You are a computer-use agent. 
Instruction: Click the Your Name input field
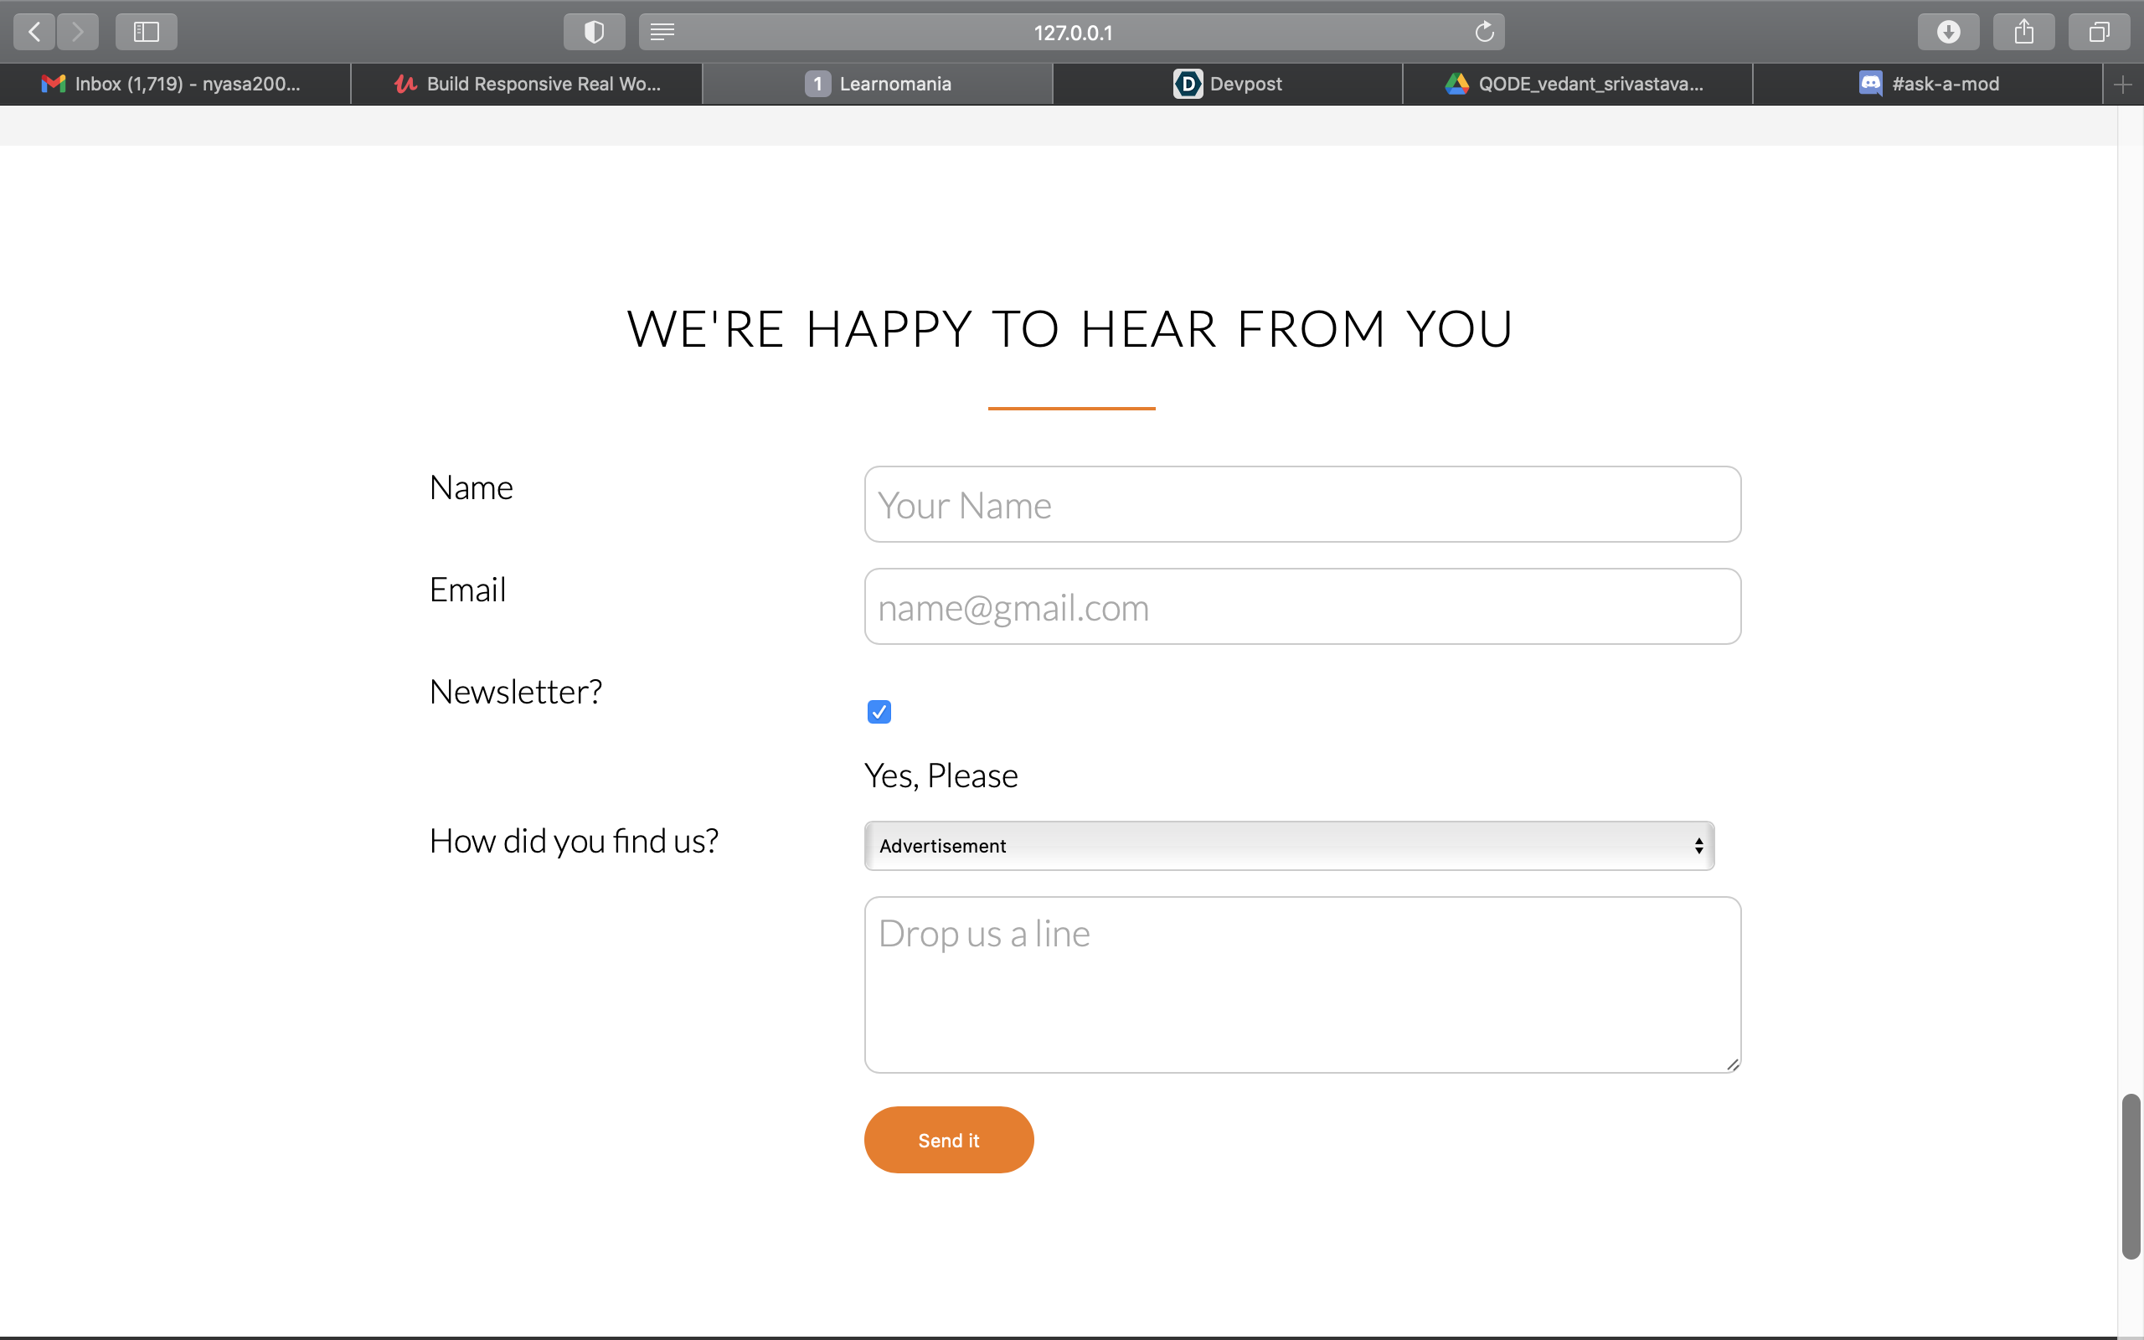coord(1301,504)
